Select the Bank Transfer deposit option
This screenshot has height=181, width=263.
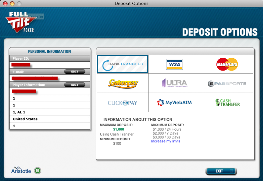[123, 64]
